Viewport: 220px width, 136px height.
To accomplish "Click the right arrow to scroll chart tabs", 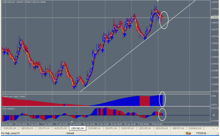I will [217, 128].
